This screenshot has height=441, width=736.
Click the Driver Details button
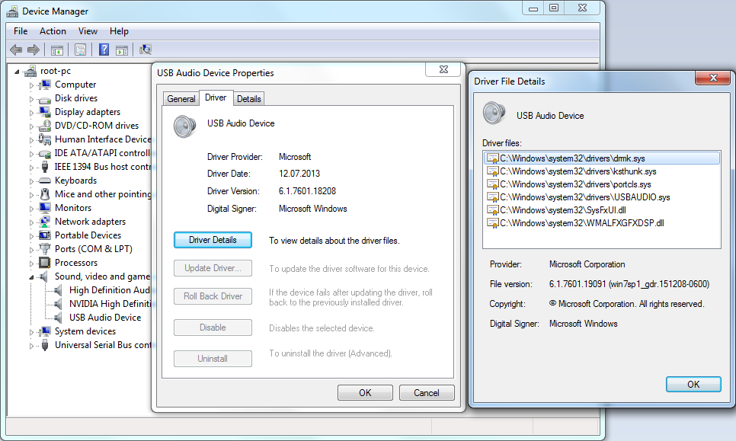tap(213, 240)
